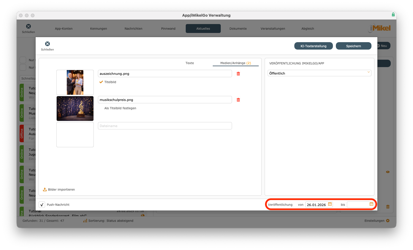Select the Medien/Anhänge tab
The width and height of the screenshot is (413, 250).
point(235,63)
